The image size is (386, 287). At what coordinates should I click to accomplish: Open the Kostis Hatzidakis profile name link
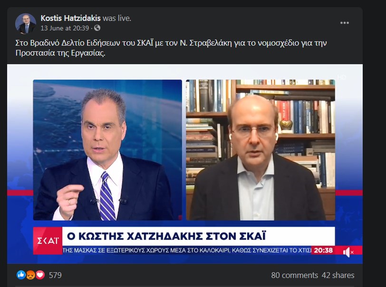(x=70, y=18)
